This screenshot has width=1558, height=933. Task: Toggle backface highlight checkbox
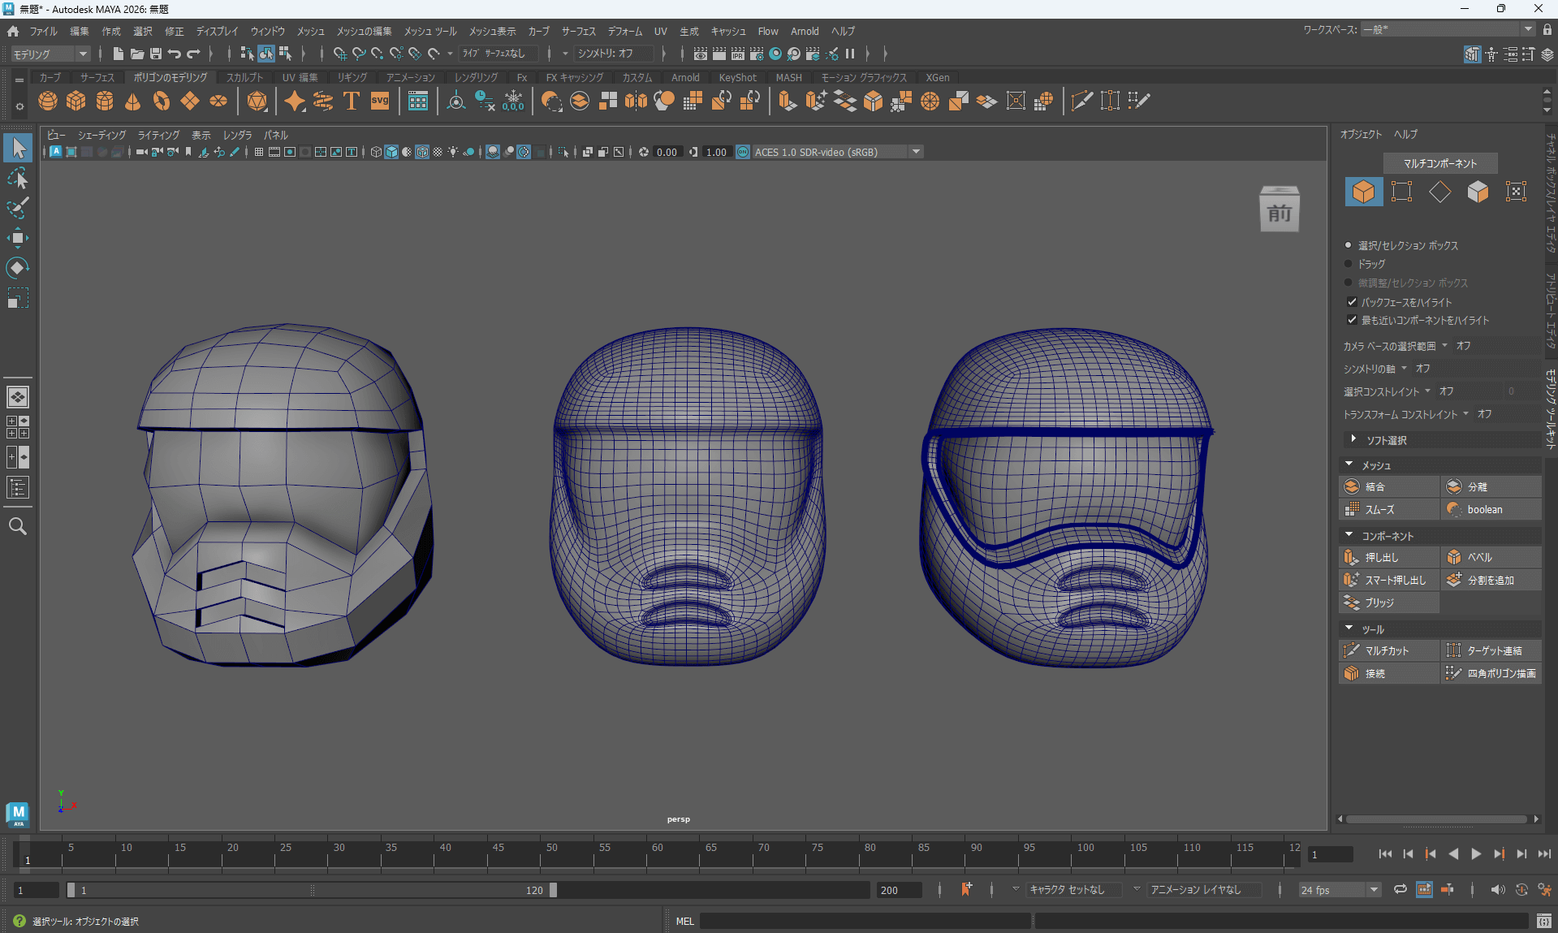coord(1352,301)
